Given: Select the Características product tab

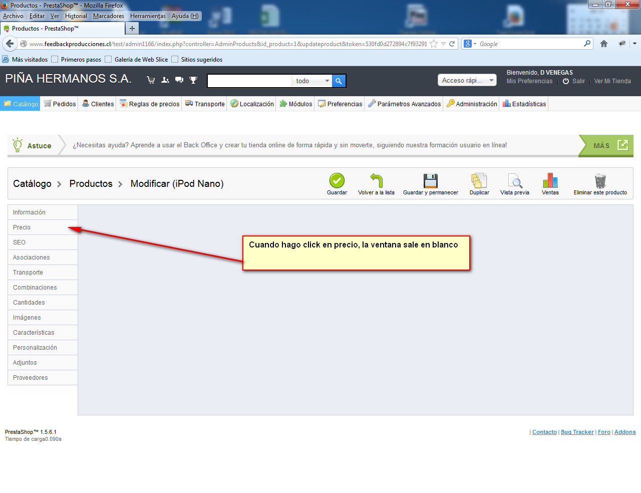Looking at the screenshot, I should (43, 333).
